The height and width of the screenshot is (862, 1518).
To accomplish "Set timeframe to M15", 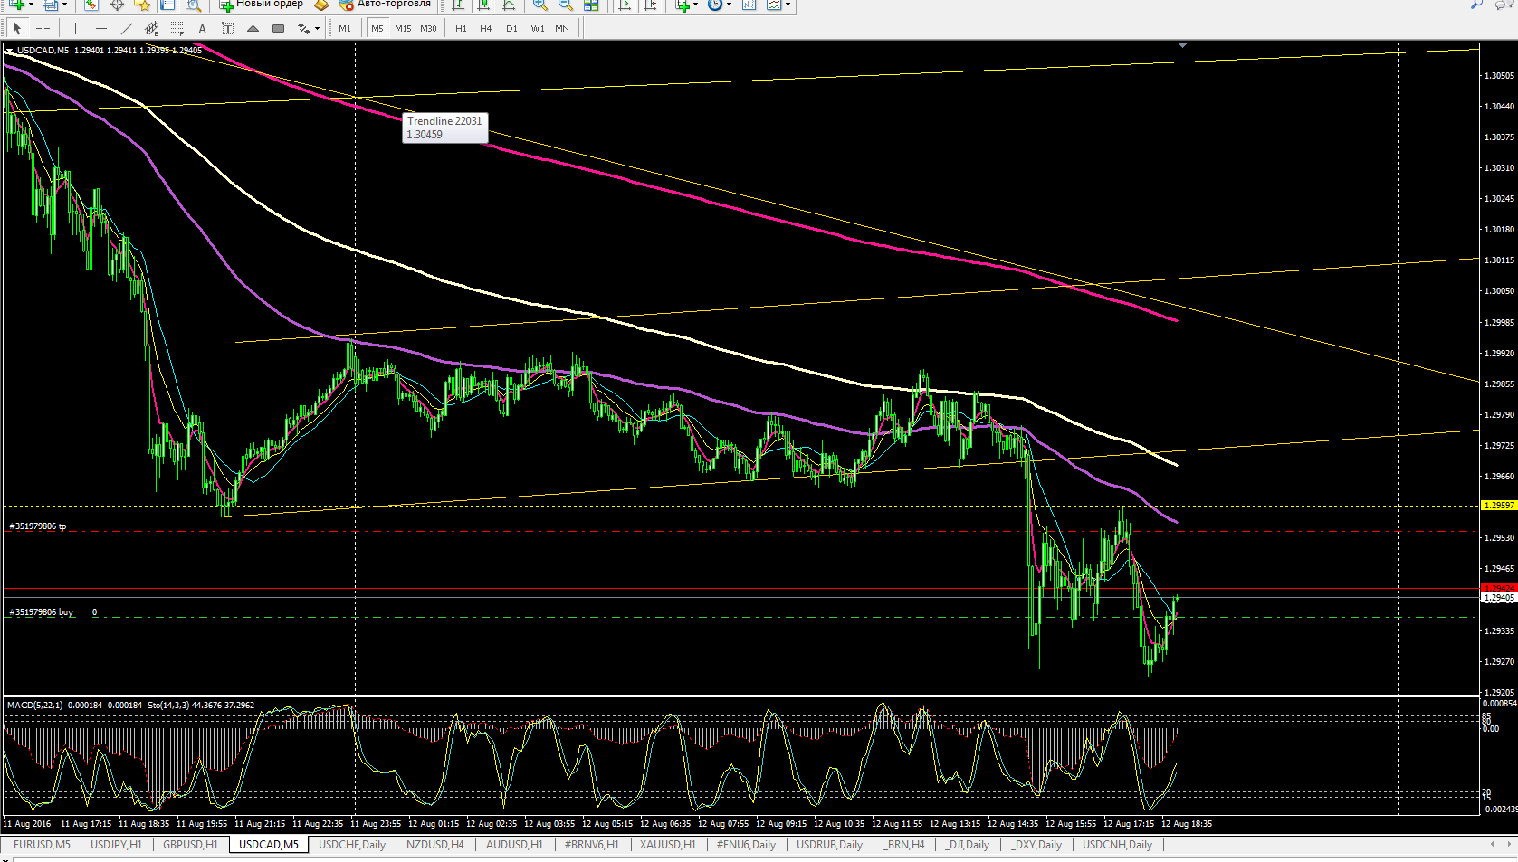I will (x=403, y=29).
